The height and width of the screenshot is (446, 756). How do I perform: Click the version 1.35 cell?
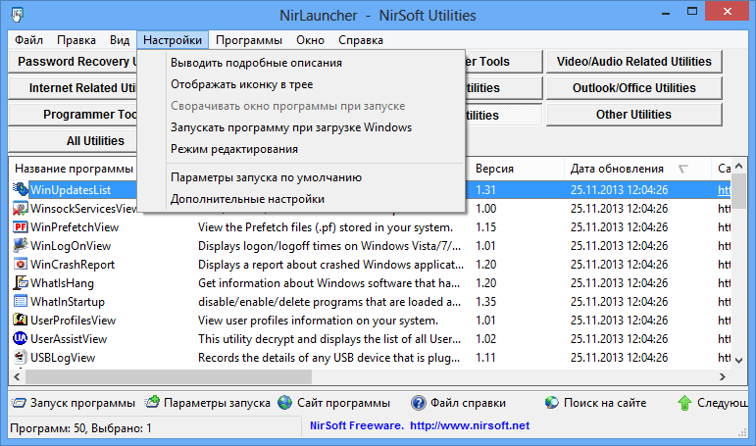[486, 302]
